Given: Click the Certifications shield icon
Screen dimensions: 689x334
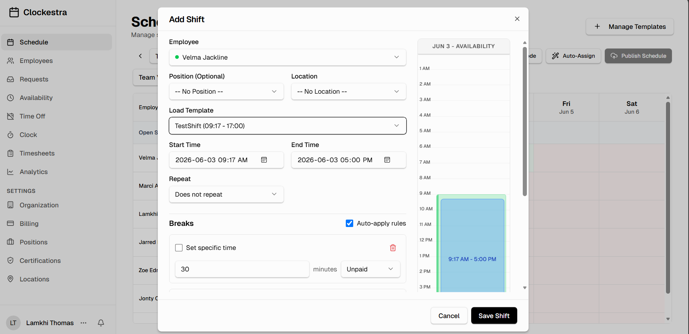Looking at the screenshot, I should click(x=10, y=261).
